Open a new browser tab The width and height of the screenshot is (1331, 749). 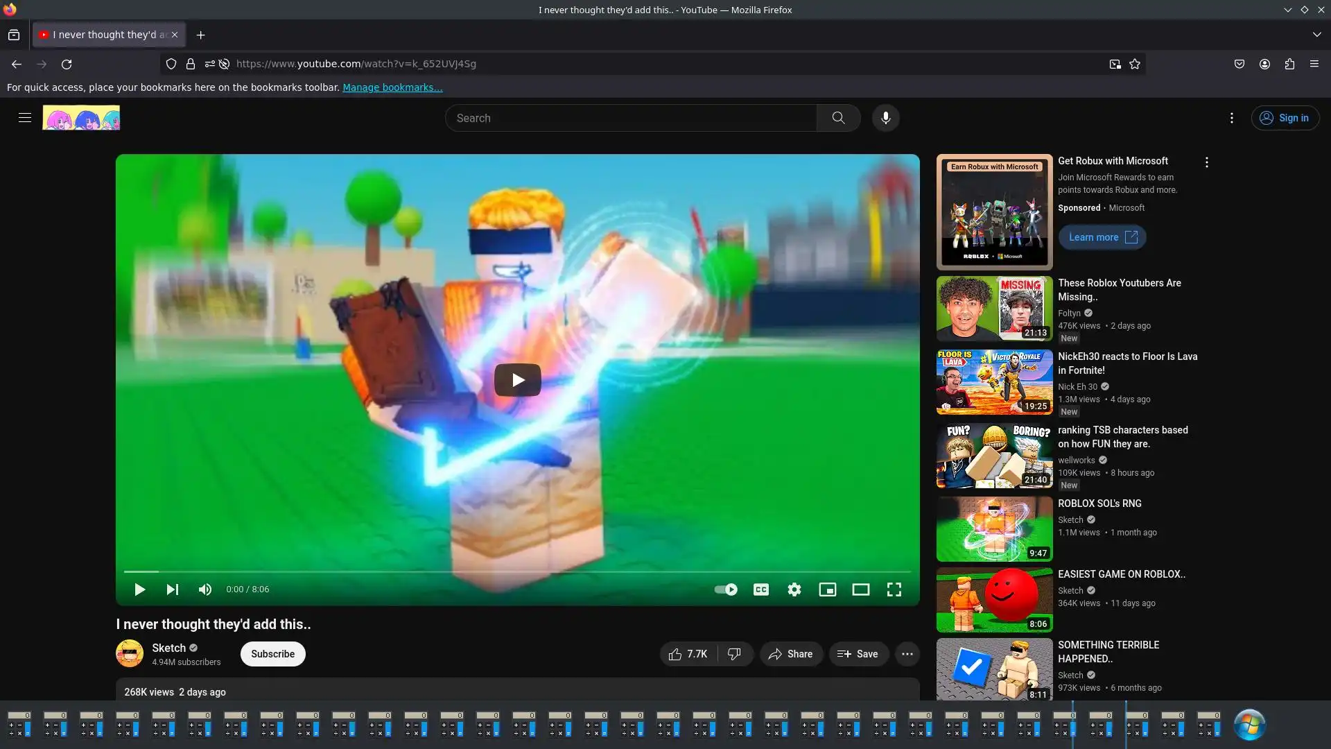coord(200,35)
